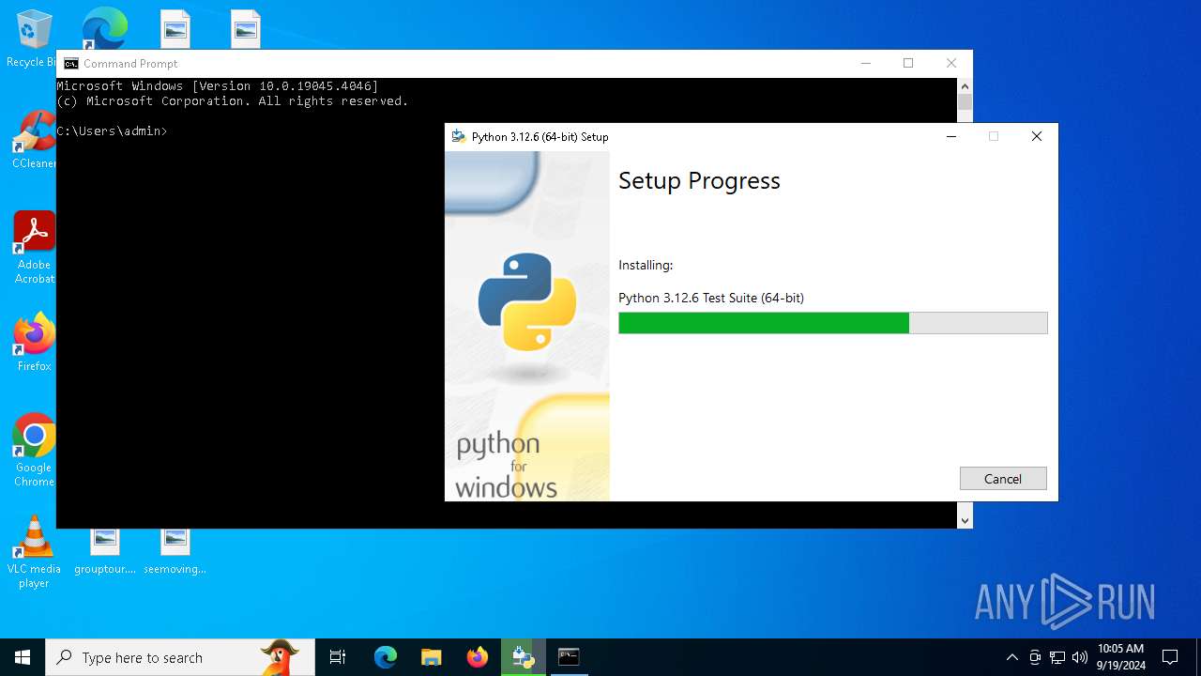
Task: Select the seemoving image file
Action: click(x=175, y=552)
